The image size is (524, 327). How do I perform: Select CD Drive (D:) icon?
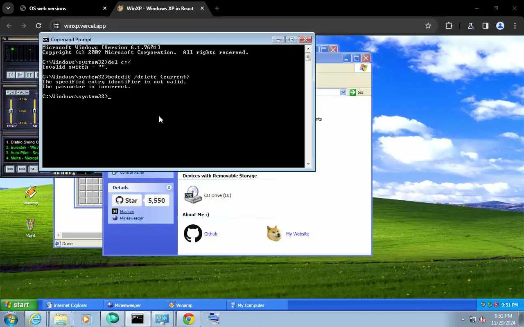pos(193,195)
